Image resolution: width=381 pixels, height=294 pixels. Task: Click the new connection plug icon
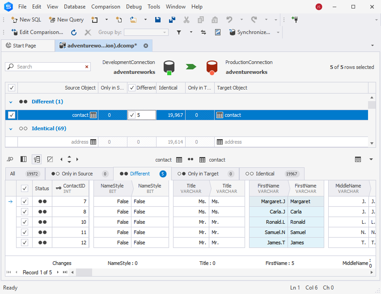click(295, 20)
